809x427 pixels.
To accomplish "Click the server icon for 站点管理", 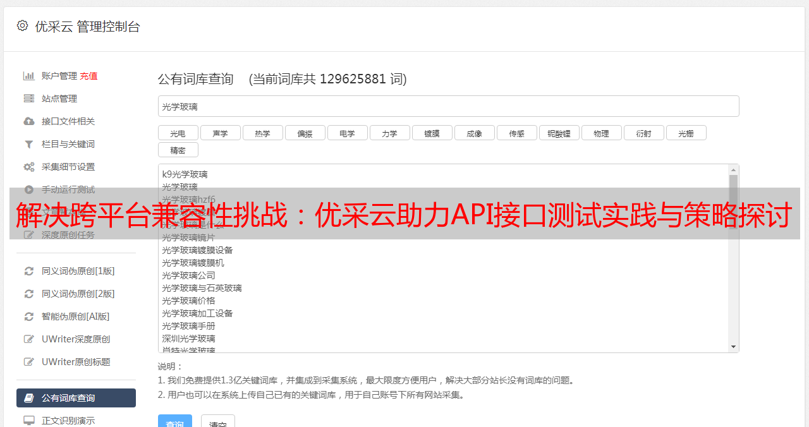I will 29,99.
